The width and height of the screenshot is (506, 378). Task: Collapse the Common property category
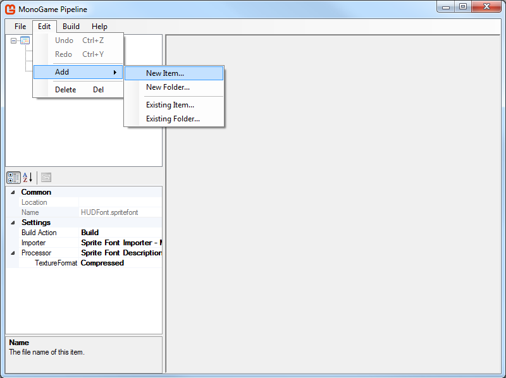pyautogui.click(x=13, y=192)
